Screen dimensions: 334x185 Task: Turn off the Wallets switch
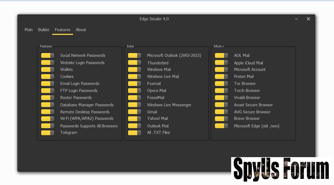(x=48, y=70)
